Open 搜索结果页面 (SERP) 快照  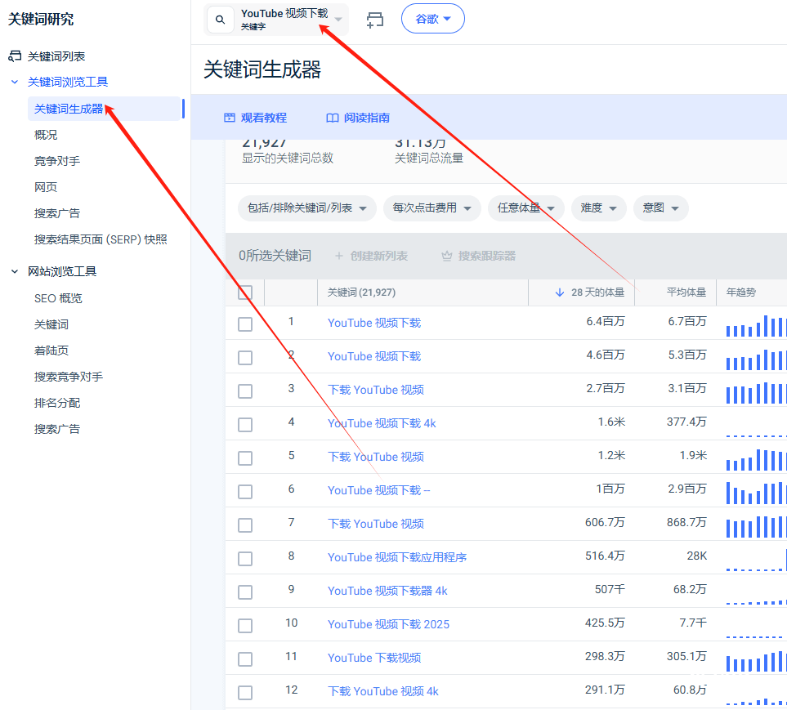pos(101,239)
